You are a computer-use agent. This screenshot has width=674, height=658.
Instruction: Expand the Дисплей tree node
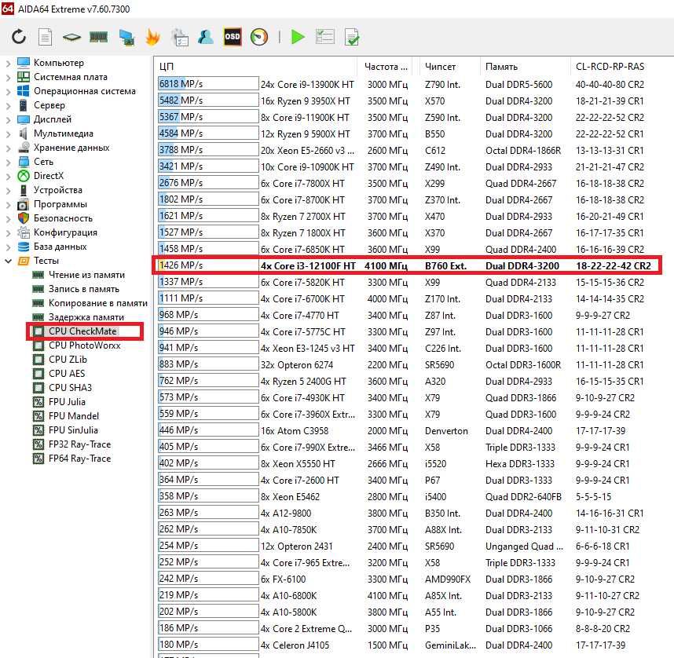(x=8, y=120)
